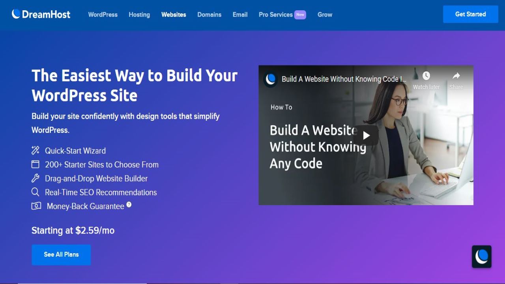Open the Domains menu
The width and height of the screenshot is (505, 284).
[x=209, y=15]
